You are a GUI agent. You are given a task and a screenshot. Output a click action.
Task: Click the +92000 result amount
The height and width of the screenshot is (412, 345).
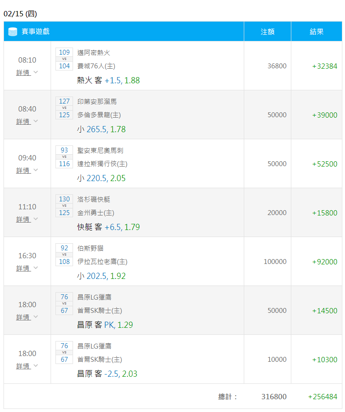pos(325,262)
